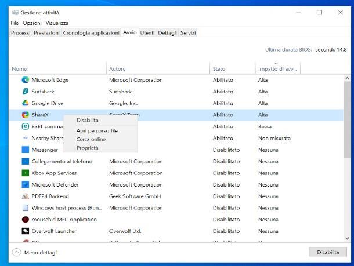The image size is (354, 266).
Task: Sort by the Nome column header
Action: 57,69
